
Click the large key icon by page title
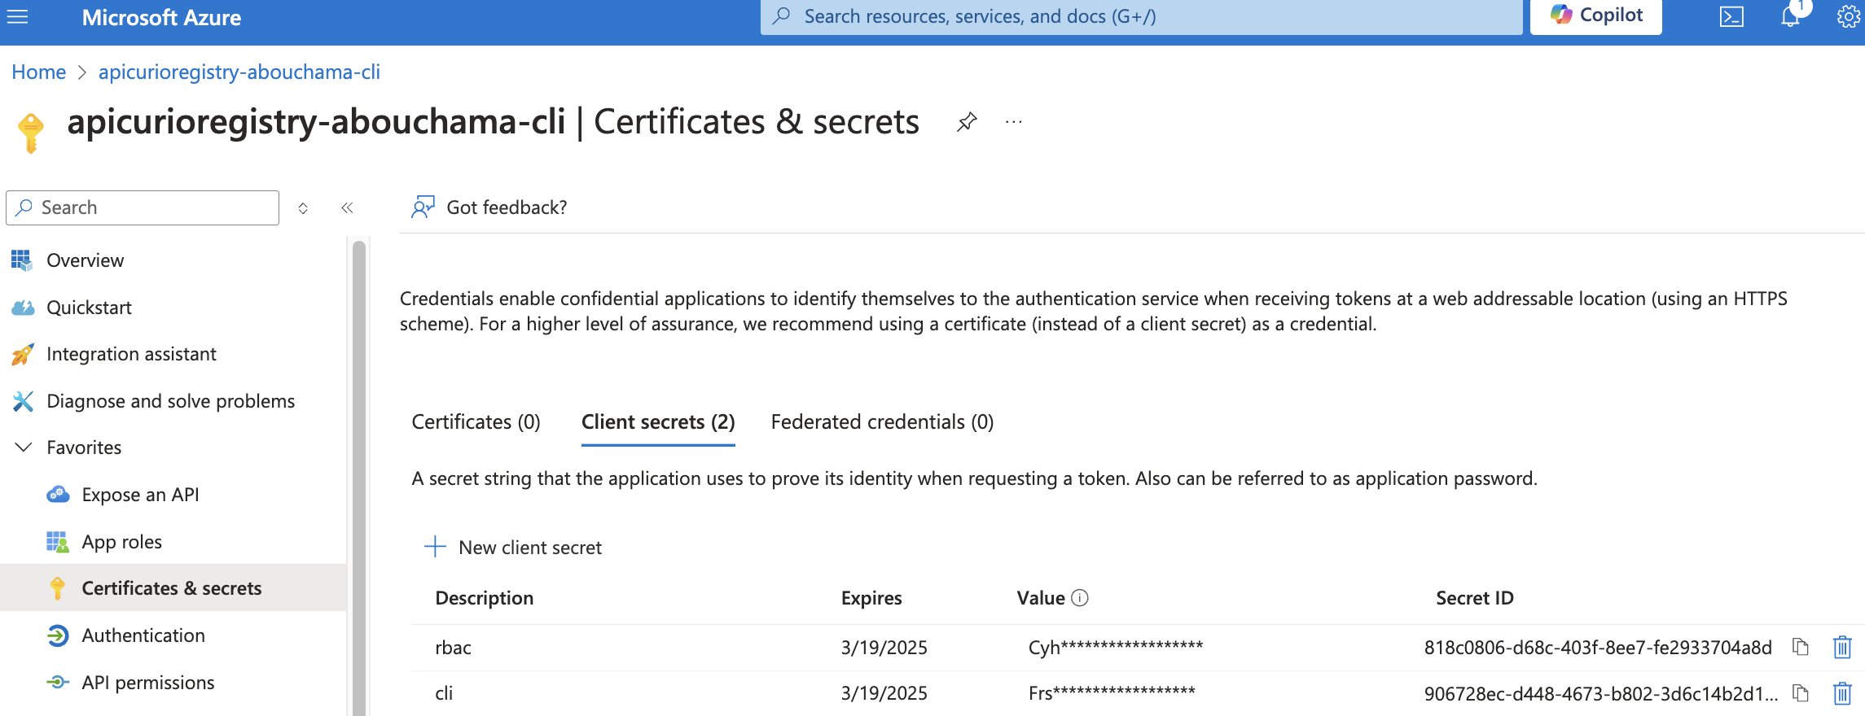[31, 133]
